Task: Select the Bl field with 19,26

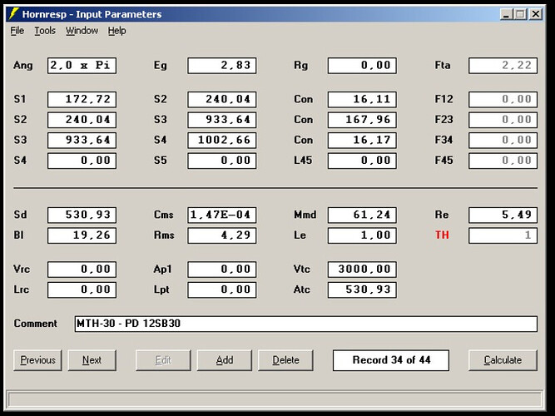Action: click(82, 235)
